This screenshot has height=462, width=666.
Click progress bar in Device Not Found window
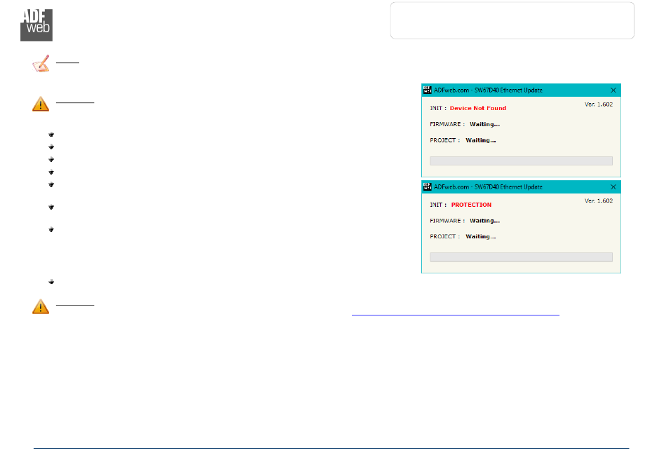(521, 161)
